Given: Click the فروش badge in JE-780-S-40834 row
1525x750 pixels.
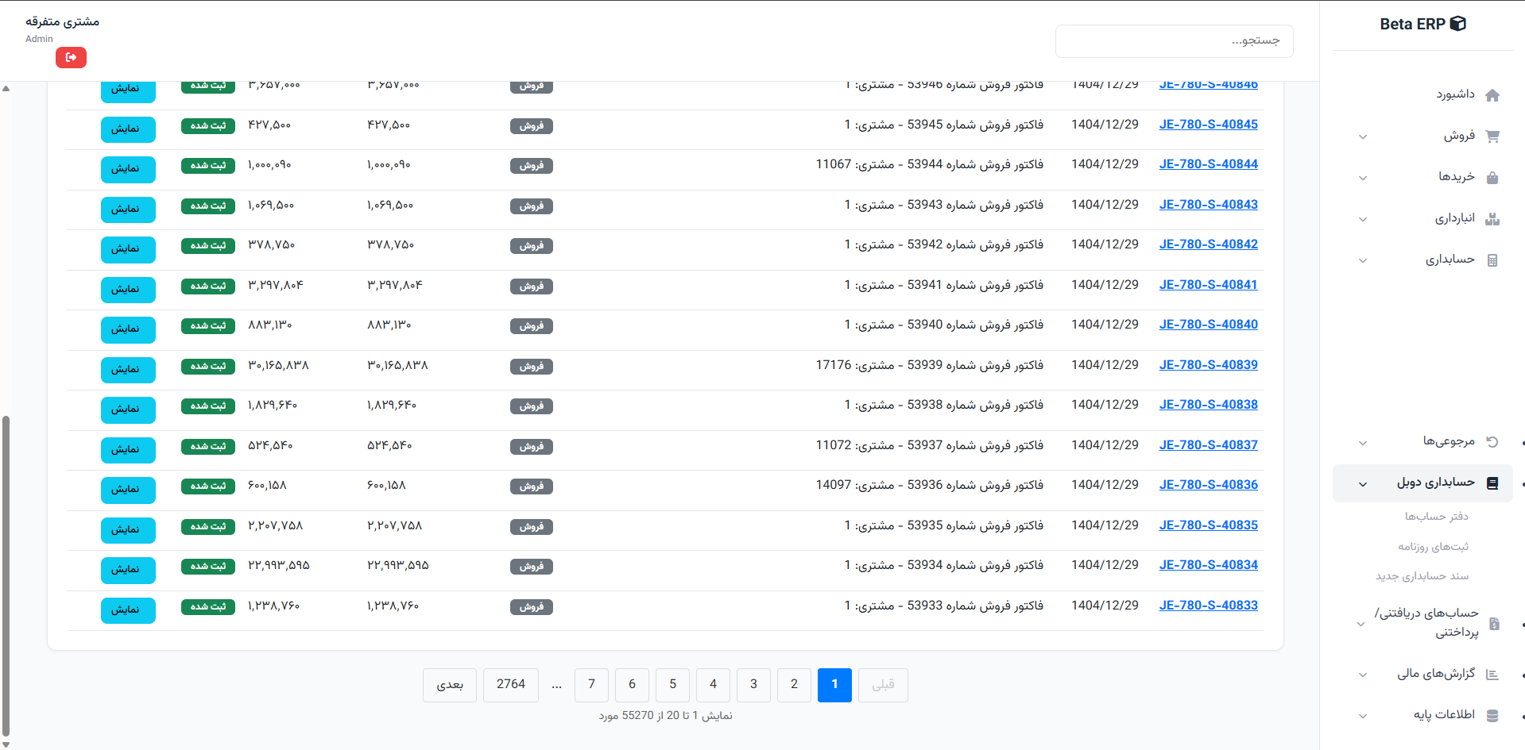Looking at the screenshot, I should pos(532,567).
